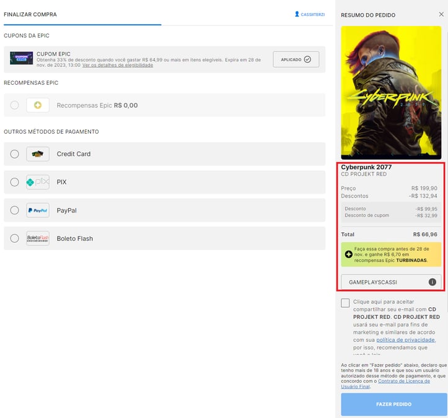Click the RESUMO DO PEDIDO heading
Image resolution: width=448 pixels, height=418 pixels.
[368, 15]
